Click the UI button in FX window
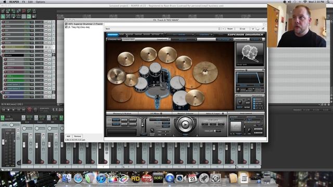The image size is (333, 187). coord(253,29)
